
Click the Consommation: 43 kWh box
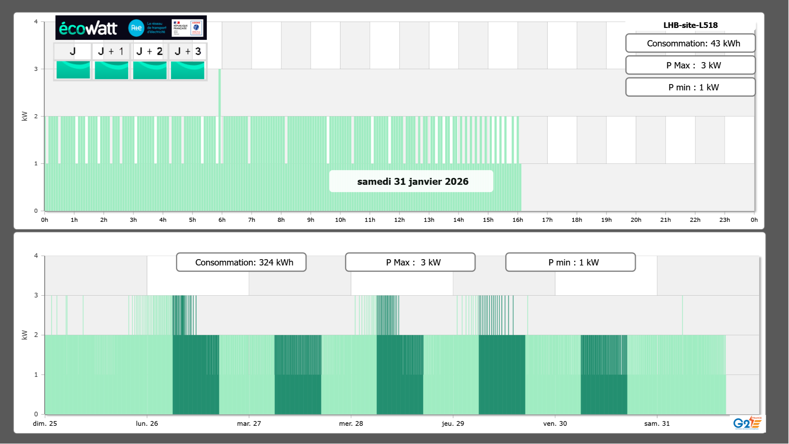point(690,43)
